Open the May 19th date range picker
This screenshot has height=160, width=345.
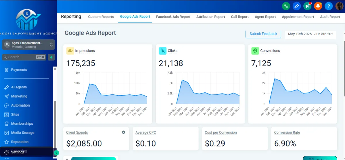310,34
